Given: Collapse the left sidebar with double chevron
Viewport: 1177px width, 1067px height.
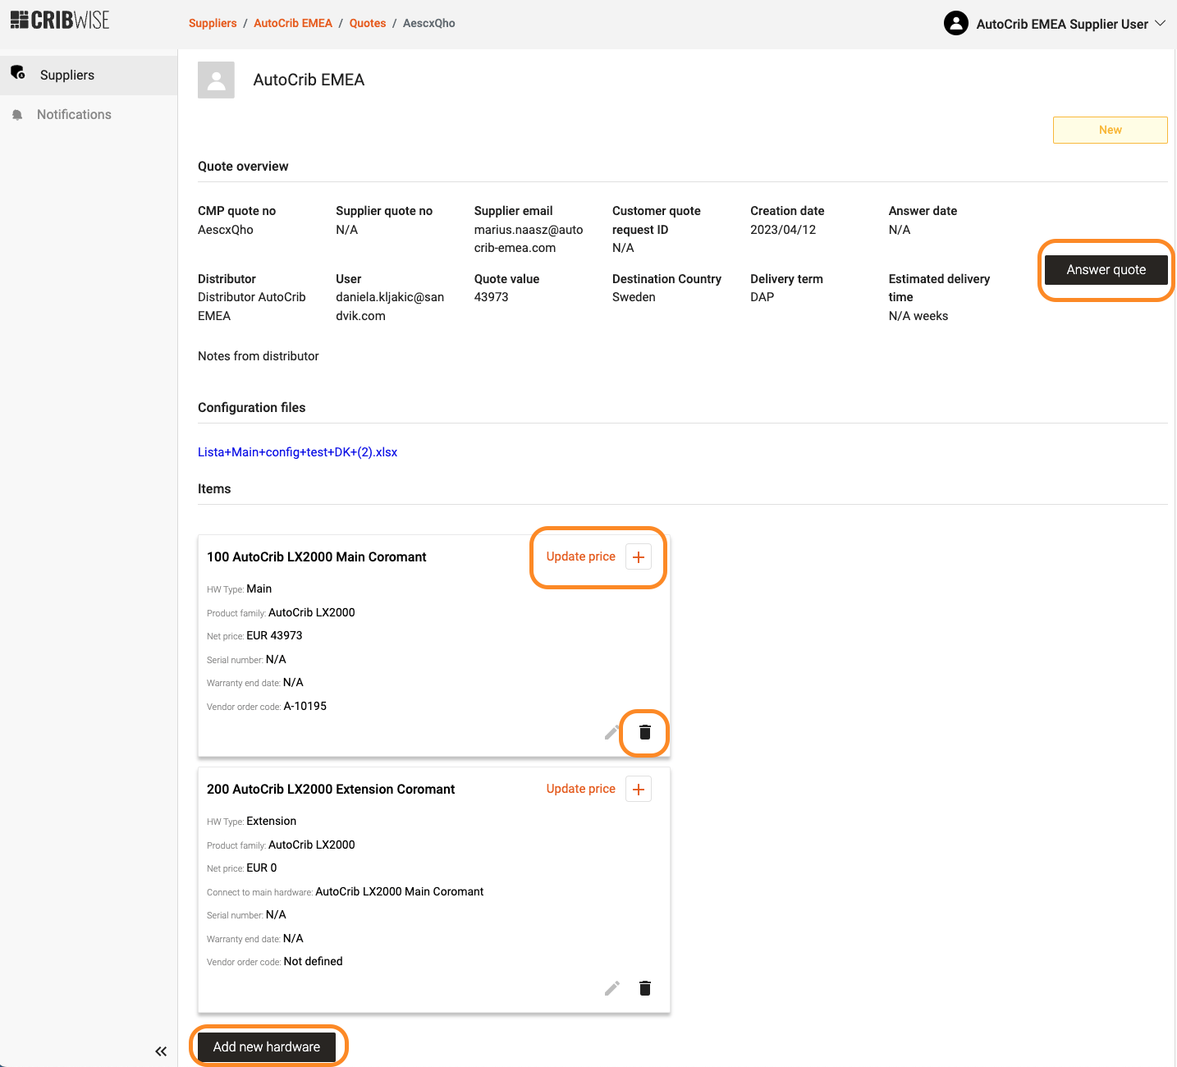Looking at the screenshot, I should [161, 1051].
